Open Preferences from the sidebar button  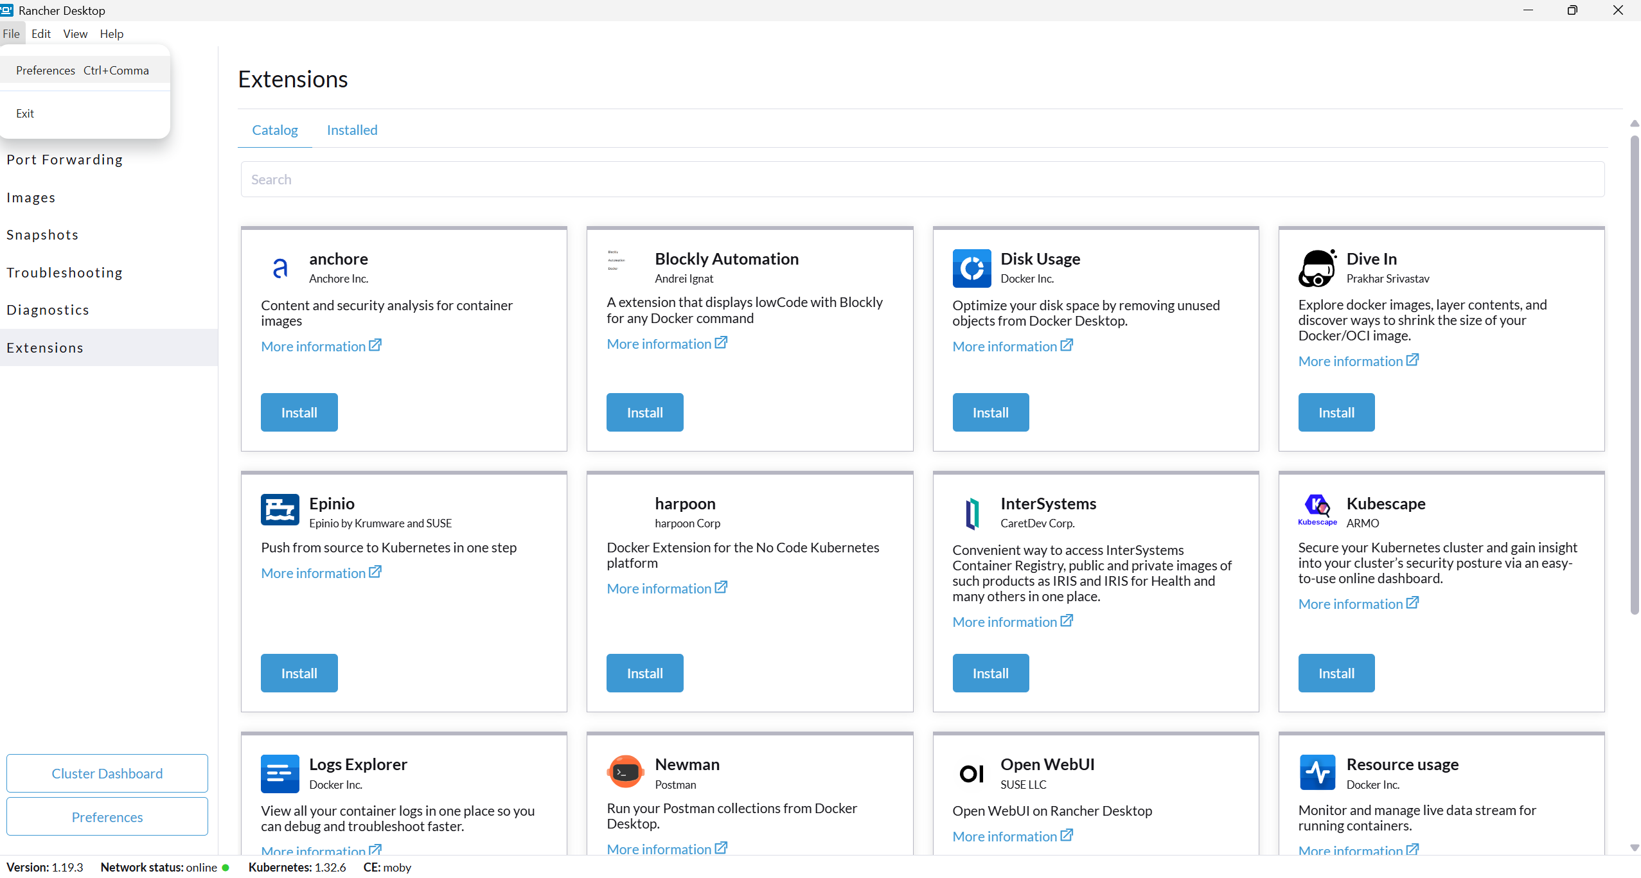[107, 817]
